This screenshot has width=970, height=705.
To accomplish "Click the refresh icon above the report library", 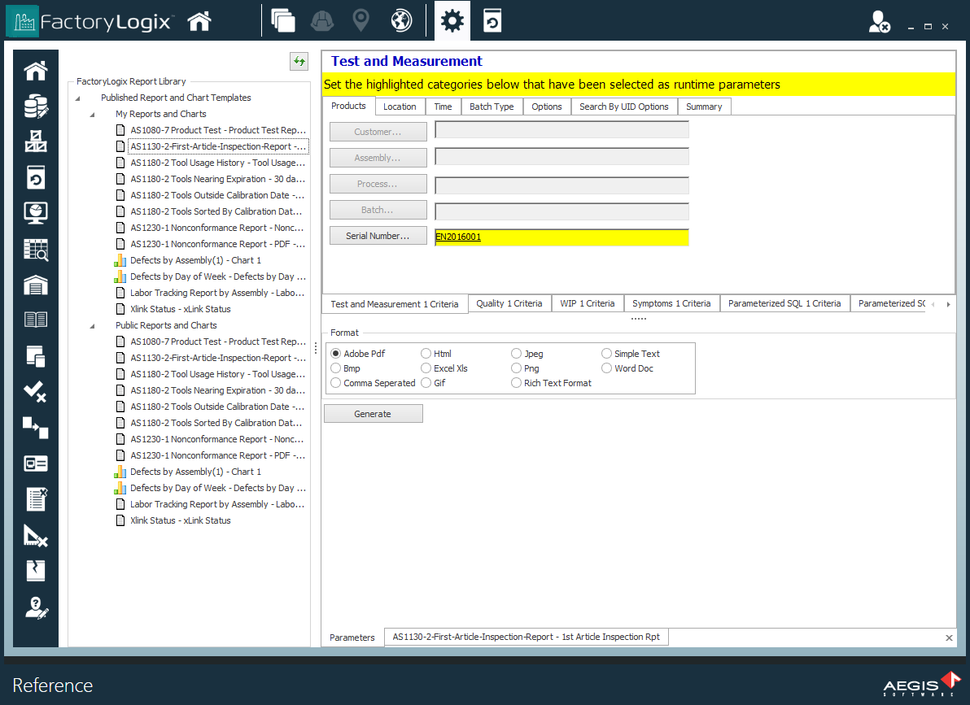I will 299,61.
